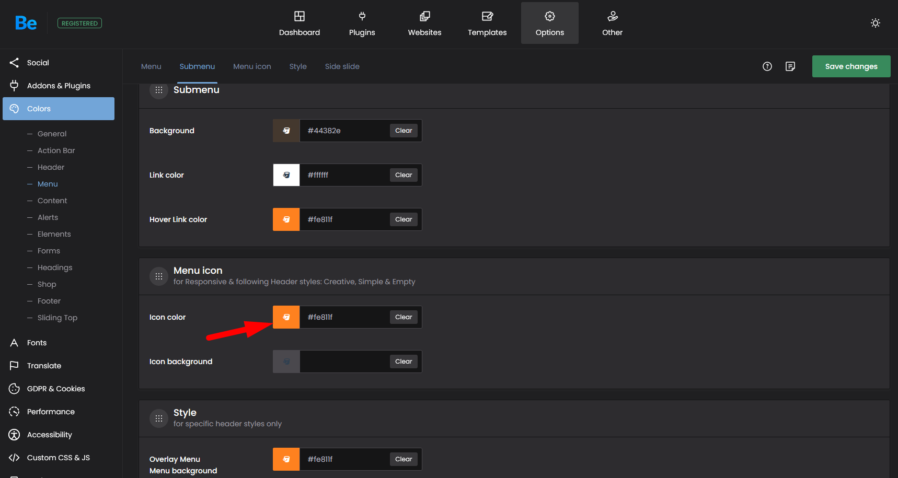Clear the Icon color value
Screen dimensions: 898x478
coord(404,317)
